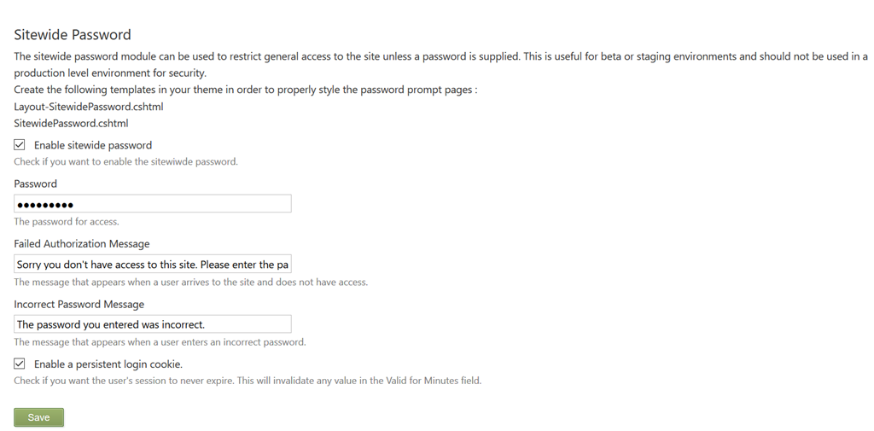Viewport: 874px width, 431px height.
Task: Click the hint below Failed Authorization Message
Action: coord(190,282)
